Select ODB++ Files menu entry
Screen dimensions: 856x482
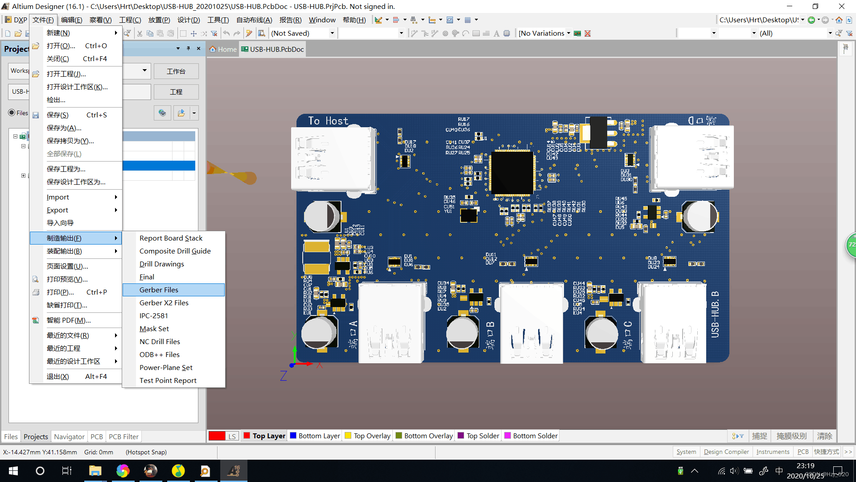173,355
